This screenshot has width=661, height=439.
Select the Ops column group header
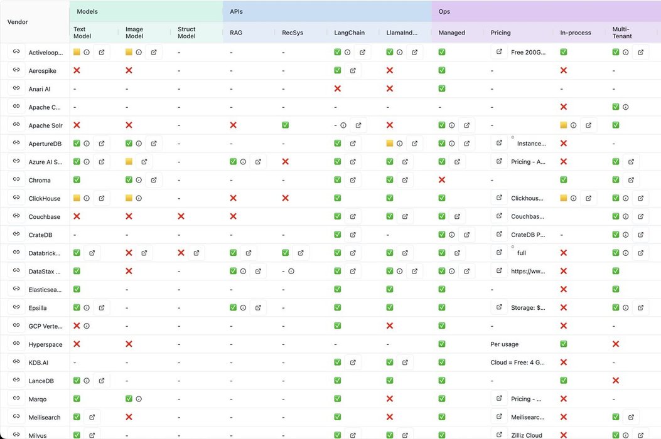(444, 11)
